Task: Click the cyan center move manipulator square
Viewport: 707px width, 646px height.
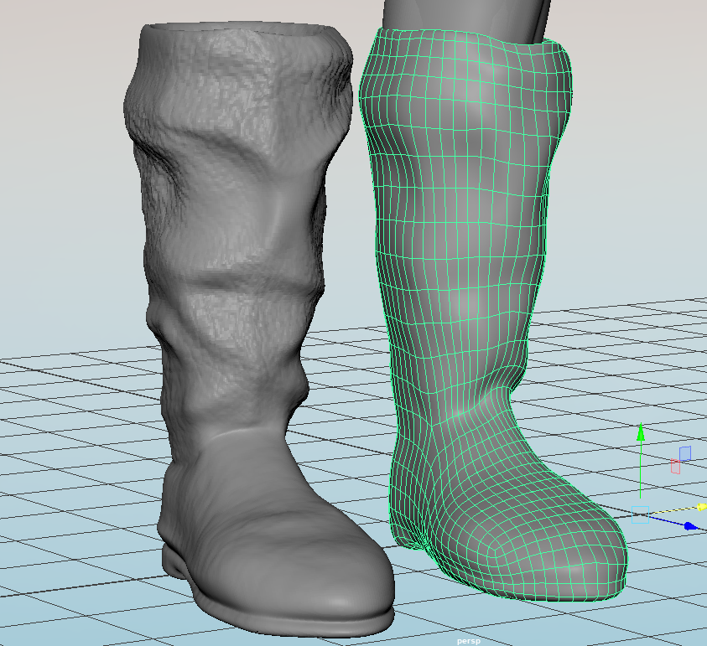Action: coord(640,515)
